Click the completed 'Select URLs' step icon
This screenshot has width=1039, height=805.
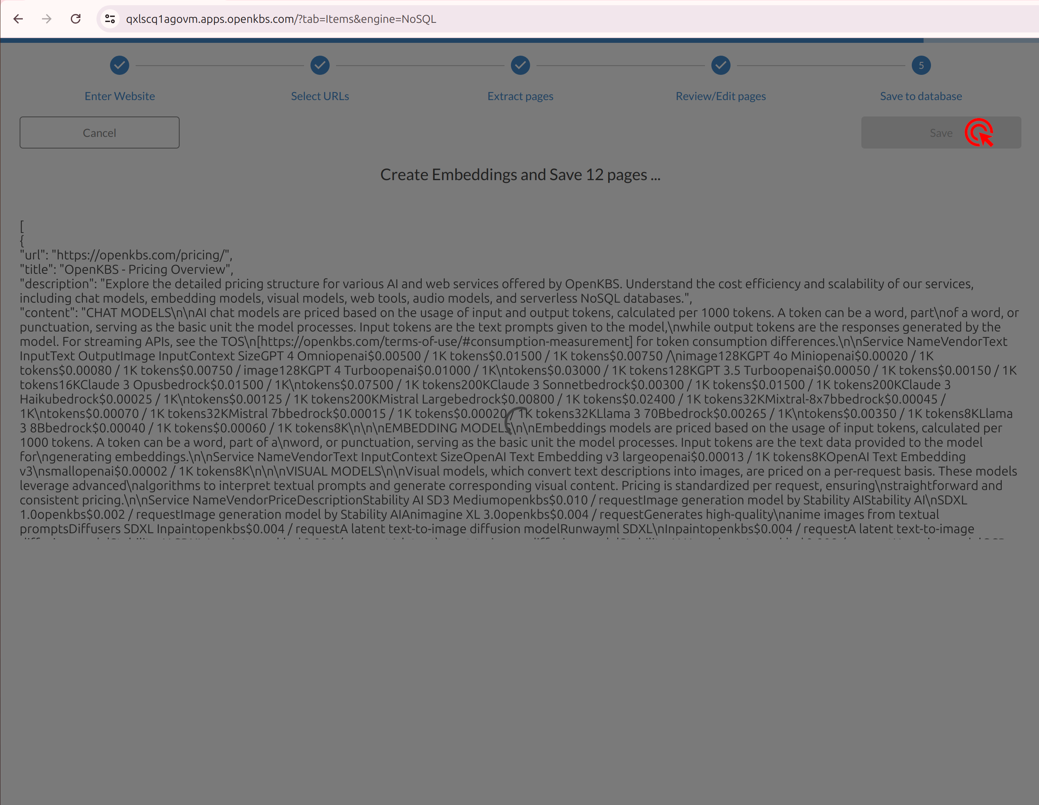pyautogui.click(x=320, y=65)
